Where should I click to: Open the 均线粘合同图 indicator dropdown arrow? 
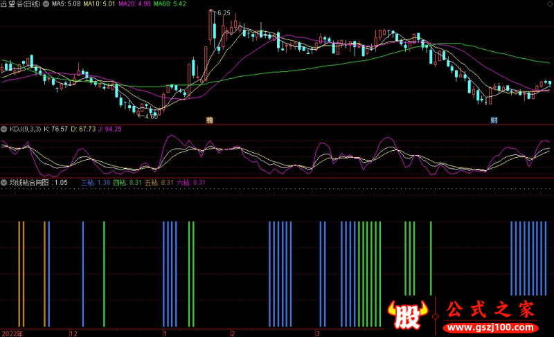coord(4,183)
